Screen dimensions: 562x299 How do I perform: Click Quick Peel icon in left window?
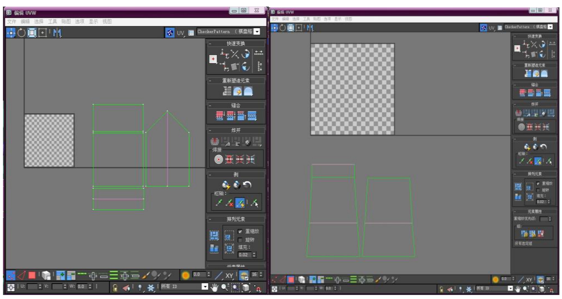226,185
